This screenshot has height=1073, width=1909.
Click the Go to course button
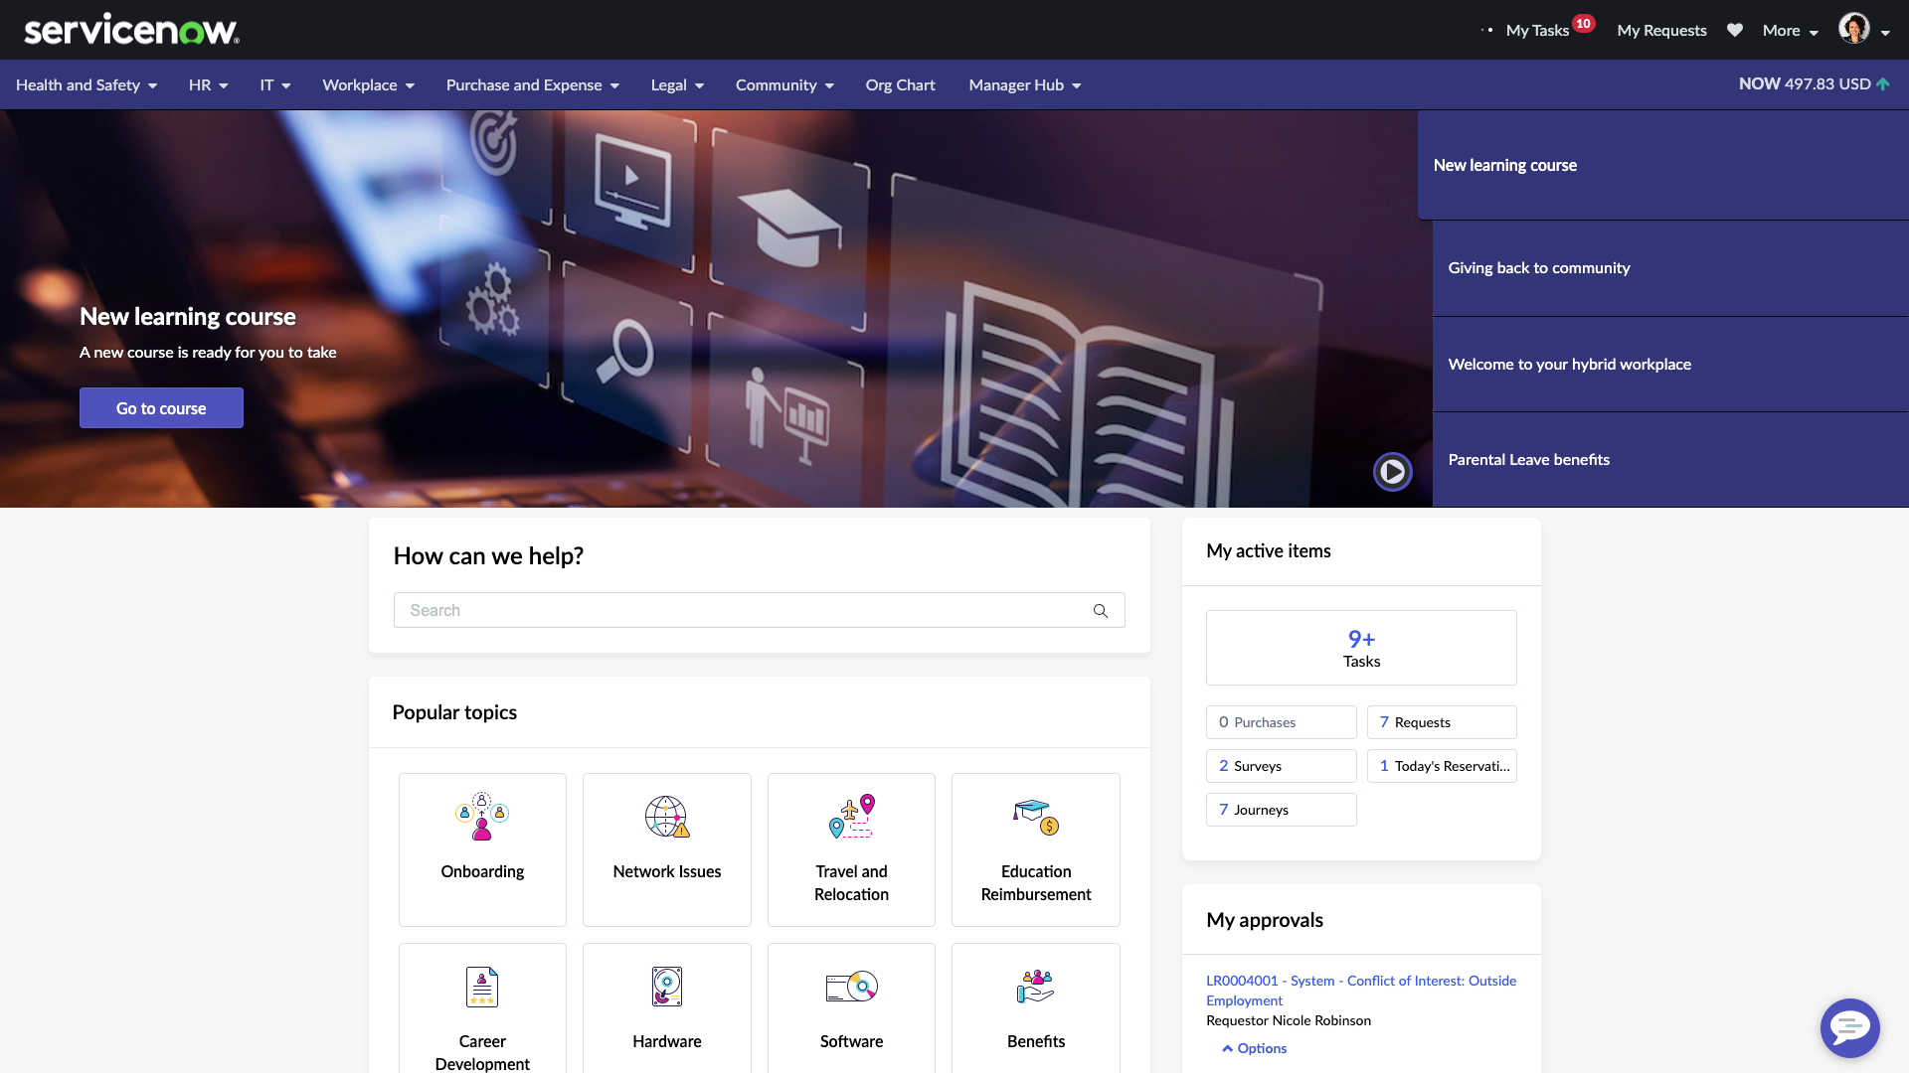pos(160,407)
